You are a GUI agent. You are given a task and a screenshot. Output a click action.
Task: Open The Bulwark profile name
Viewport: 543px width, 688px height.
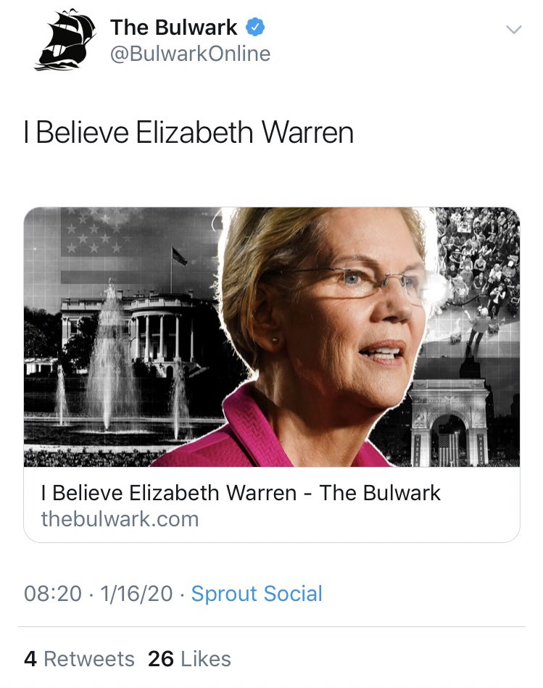[x=174, y=28]
